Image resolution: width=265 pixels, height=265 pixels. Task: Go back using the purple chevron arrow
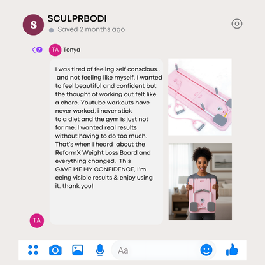click(33, 50)
